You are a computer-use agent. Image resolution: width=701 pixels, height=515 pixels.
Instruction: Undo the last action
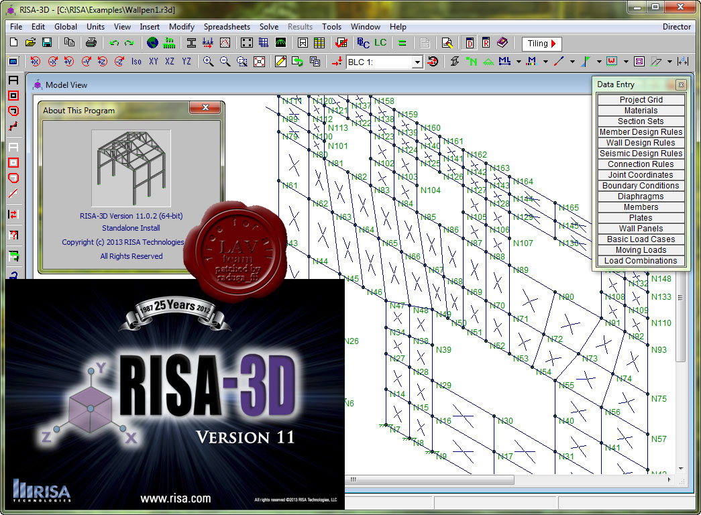[115, 43]
